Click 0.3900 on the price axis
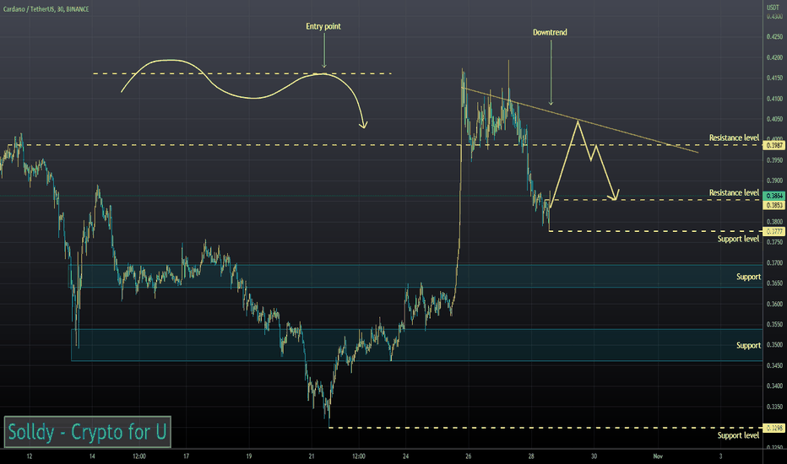 click(x=774, y=181)
